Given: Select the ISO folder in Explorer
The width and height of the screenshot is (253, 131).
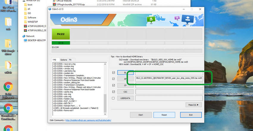Looking at the screenshot, I should 27,13.
